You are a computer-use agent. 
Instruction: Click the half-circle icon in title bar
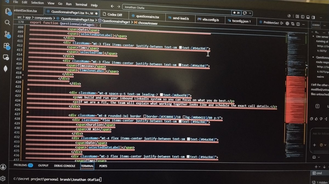point(289,16)
